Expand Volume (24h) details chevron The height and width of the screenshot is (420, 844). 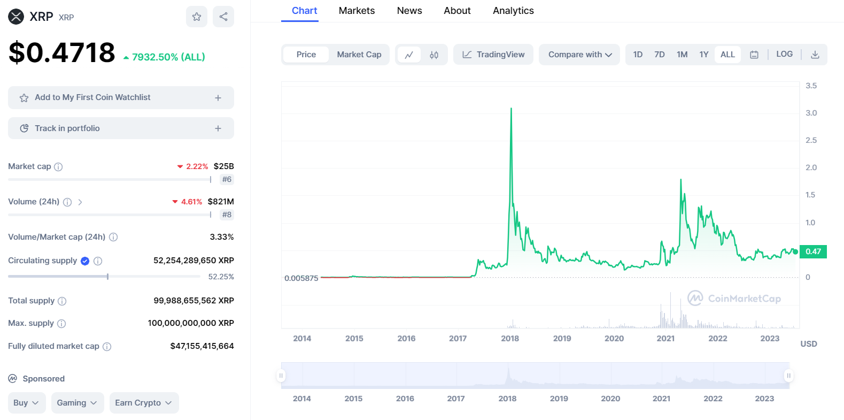click(80, 202)
